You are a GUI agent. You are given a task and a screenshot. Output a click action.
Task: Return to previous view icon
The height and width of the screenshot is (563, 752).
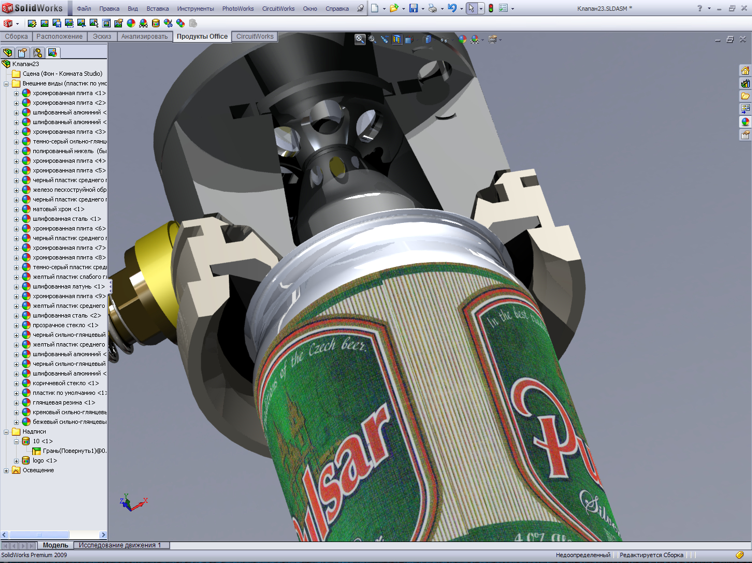385,39
